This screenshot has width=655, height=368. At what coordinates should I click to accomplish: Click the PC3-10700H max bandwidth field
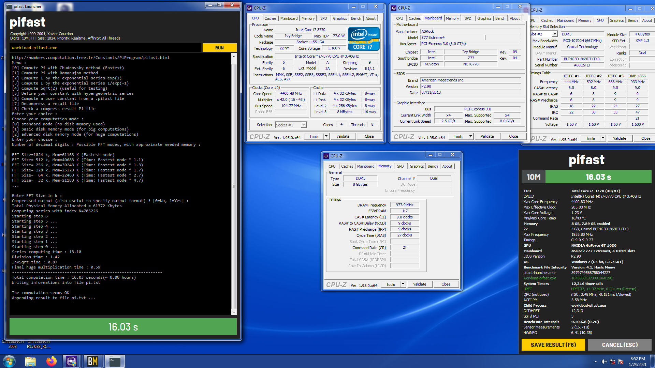(582, 41)
